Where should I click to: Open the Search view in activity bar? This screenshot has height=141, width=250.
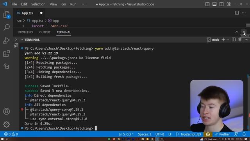6,27
